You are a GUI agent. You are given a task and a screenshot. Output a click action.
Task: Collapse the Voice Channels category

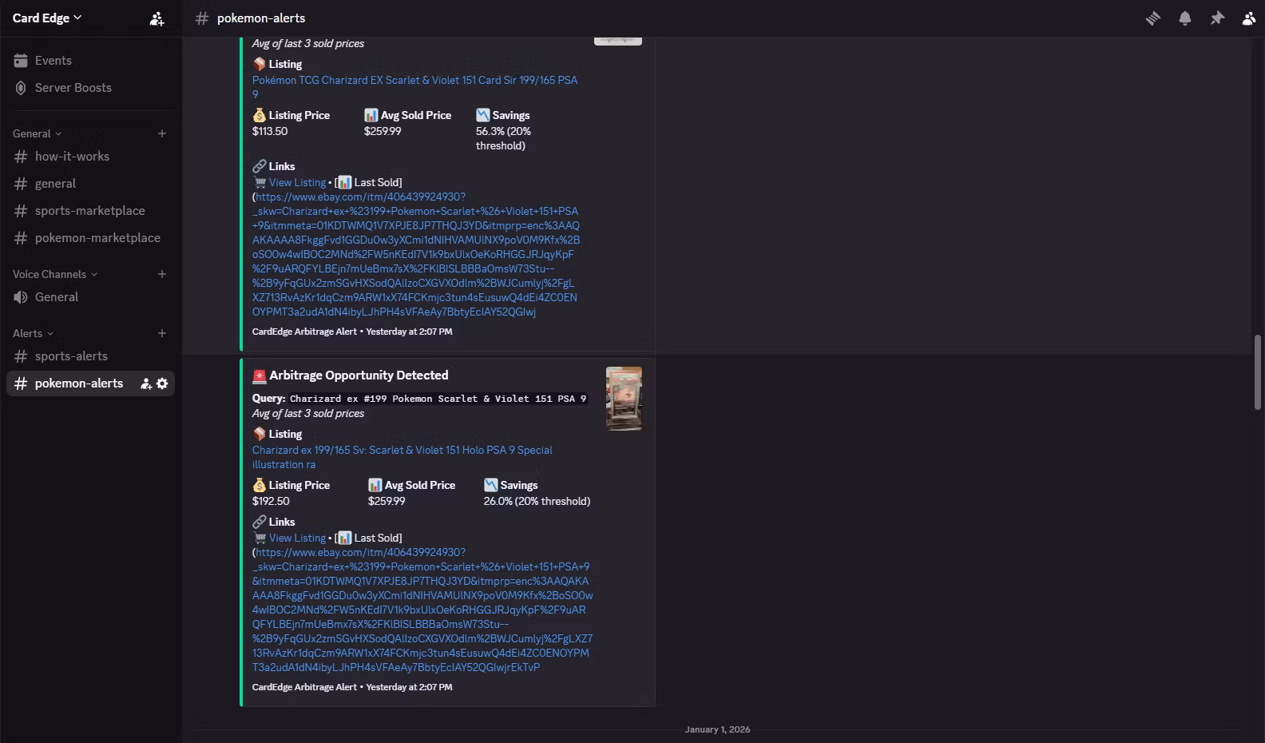[55, 274]
